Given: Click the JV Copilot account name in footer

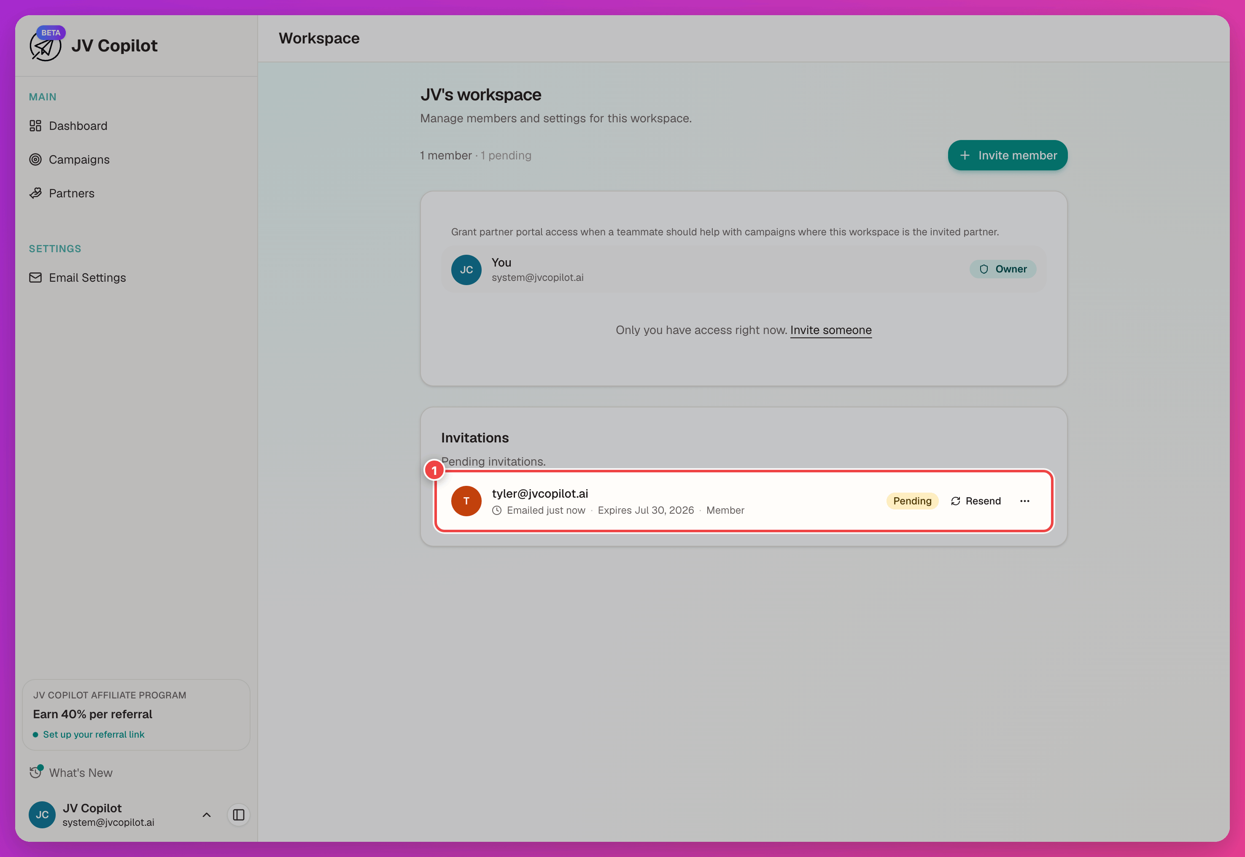Looking at the screenshot, I should (92, 808).
